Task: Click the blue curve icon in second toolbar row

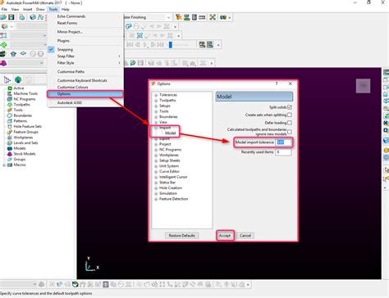Action: [x=129, y=26]
